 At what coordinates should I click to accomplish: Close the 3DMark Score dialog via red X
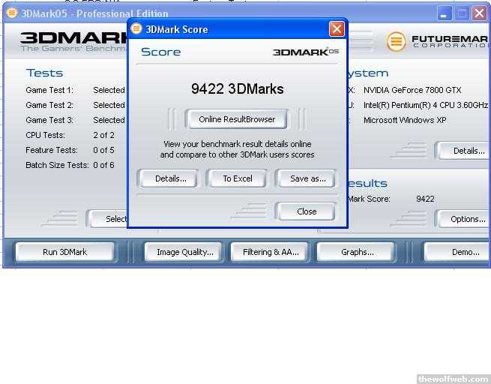click(x=337, y=29)
